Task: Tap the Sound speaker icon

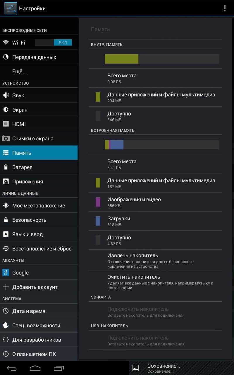Action: tap(6, 96)
